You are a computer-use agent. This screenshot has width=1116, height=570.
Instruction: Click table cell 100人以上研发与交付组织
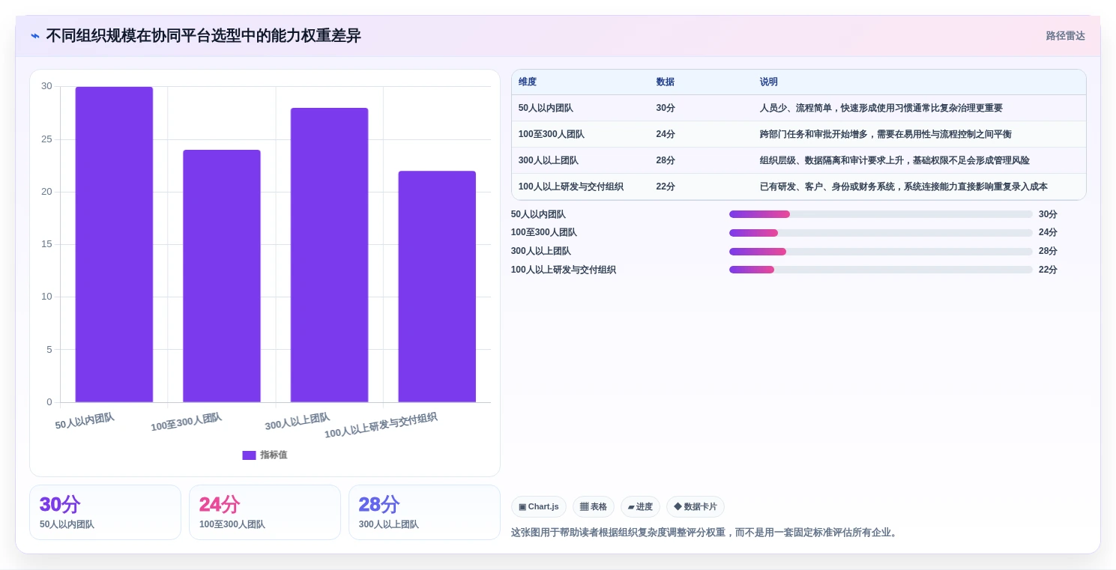pyautogui.click(x=571, y=187)
